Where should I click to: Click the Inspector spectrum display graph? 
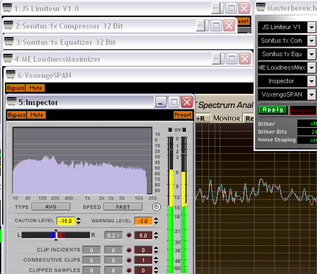point(83,161)
